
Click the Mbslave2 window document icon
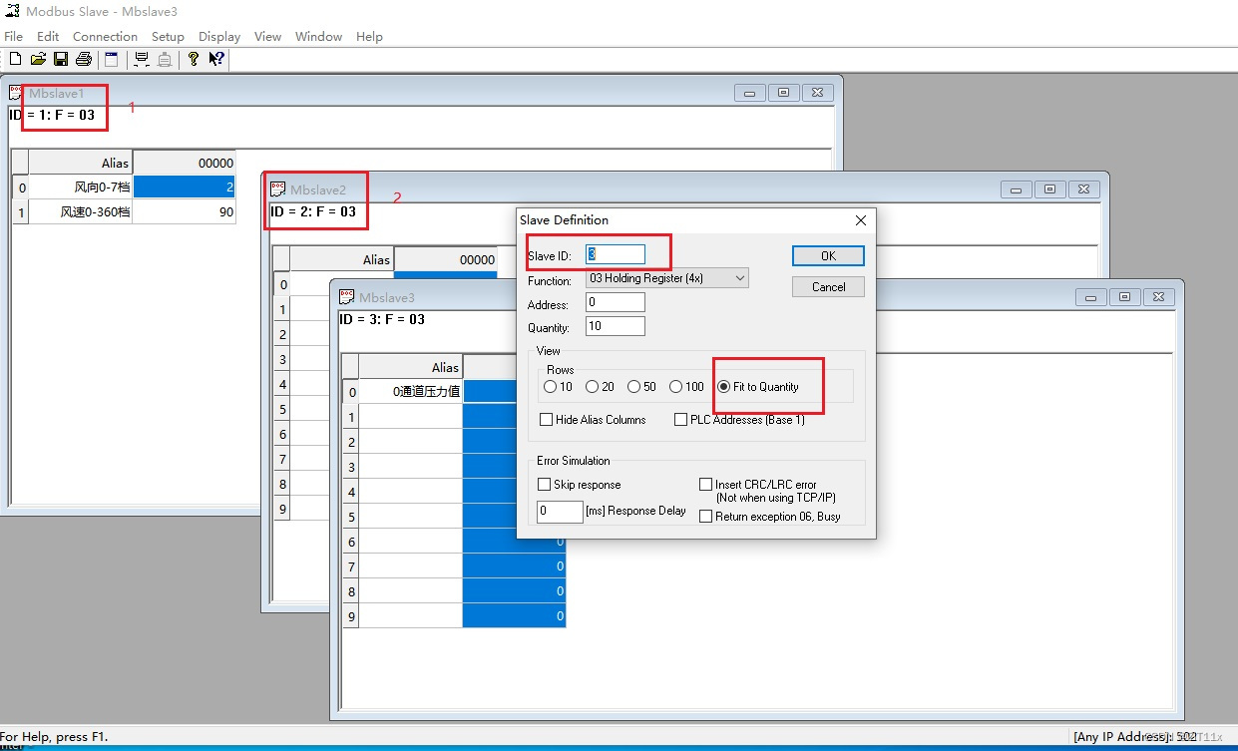pos(278,189)
